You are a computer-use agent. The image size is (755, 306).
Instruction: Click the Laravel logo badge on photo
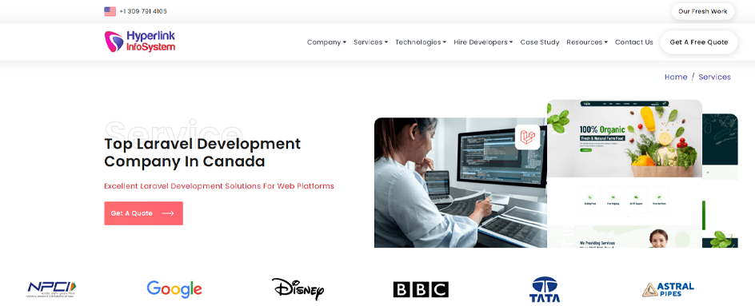pyautogui.click(x=527, y=137)
